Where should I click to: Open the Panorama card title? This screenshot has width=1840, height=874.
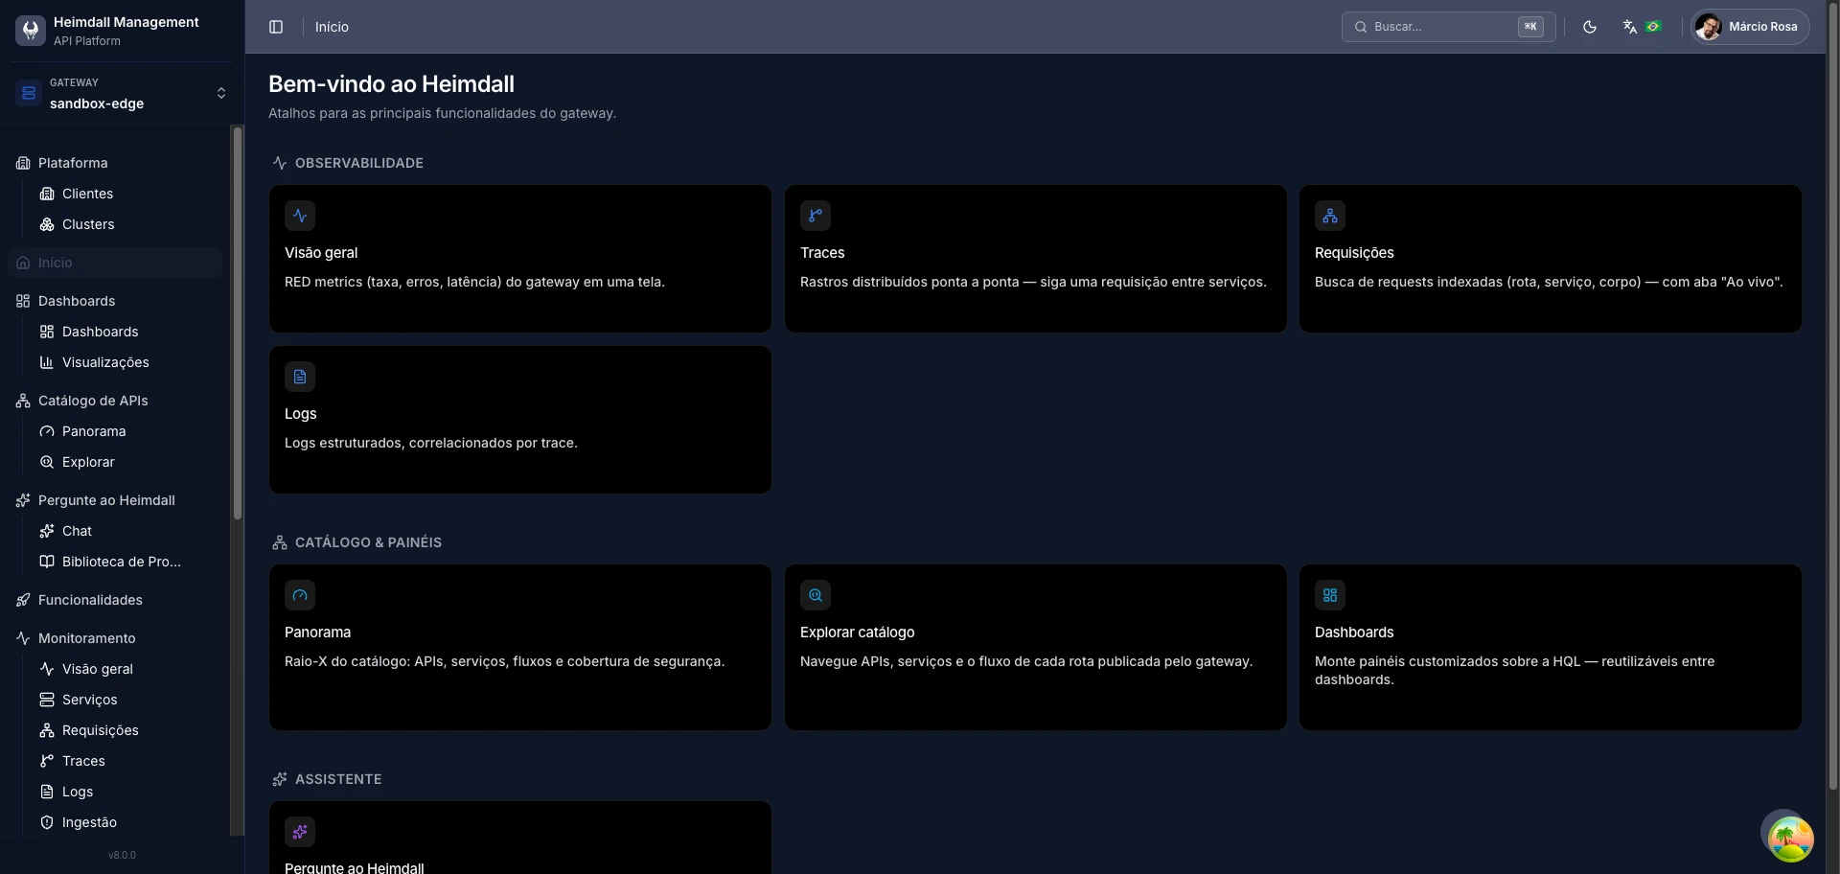click(x=317, y=632)
